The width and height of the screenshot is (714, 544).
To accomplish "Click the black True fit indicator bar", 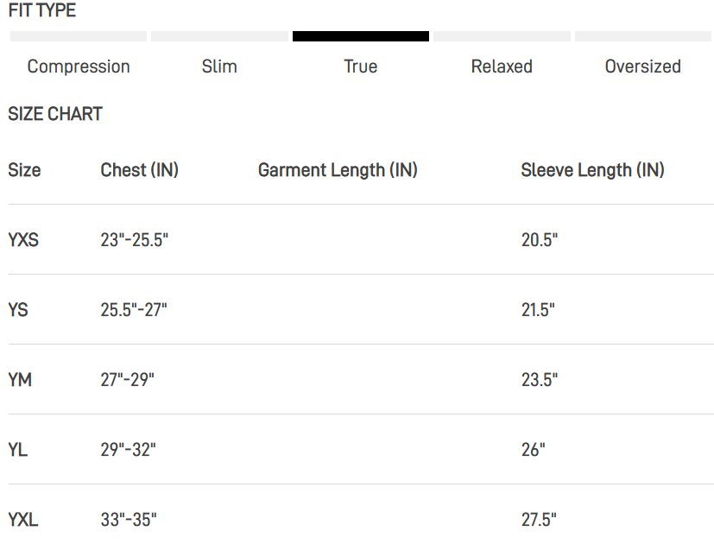I will [x=361, y=36].
